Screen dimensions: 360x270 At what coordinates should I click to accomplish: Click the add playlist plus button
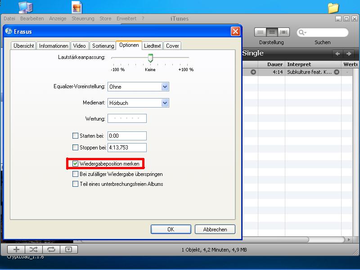tap(16, 249)
